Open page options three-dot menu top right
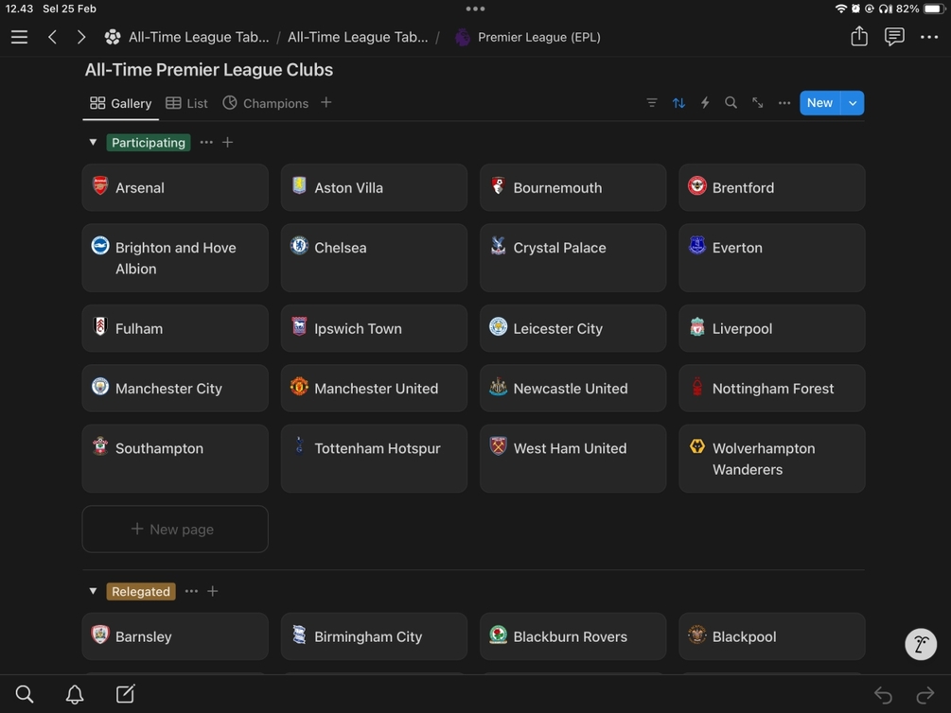The image size is (951, 713). [929, 37]
